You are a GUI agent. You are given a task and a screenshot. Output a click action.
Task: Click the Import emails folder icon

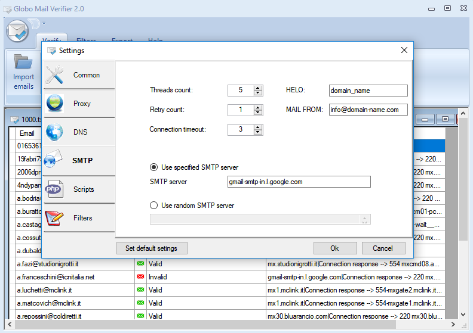pyautogui.click(x=23, y=62)
